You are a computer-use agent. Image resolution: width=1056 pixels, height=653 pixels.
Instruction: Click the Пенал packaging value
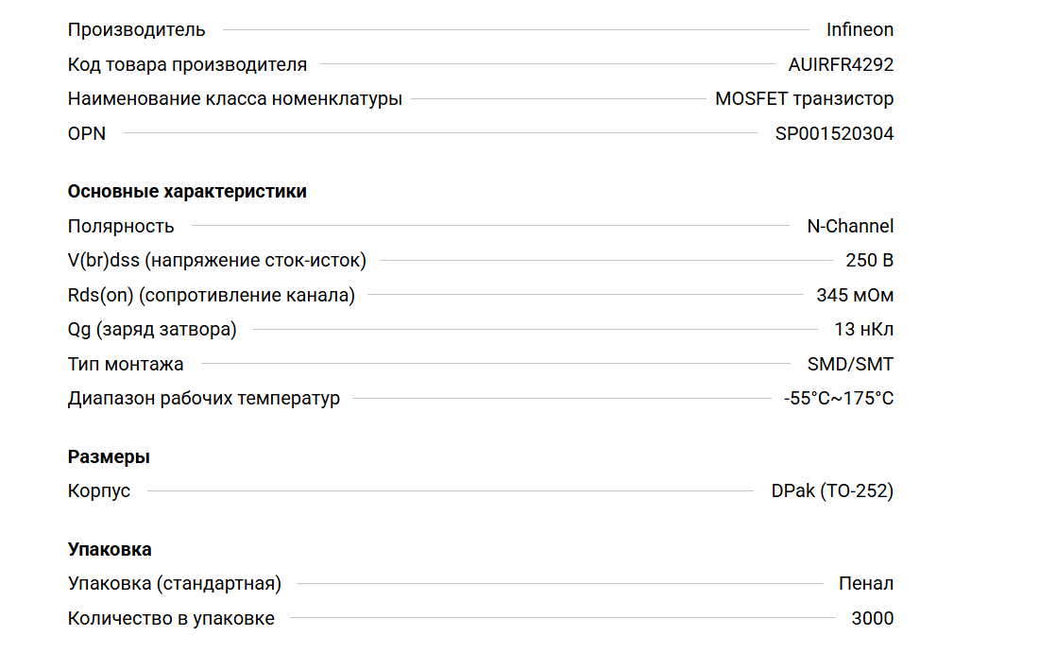pyautogui.click(x=865, y=584)
